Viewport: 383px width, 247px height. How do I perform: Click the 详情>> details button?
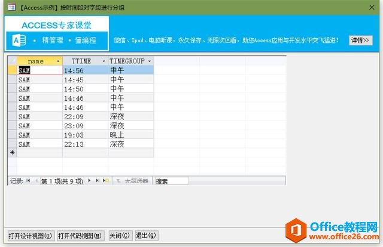click(x=360, y=40)
